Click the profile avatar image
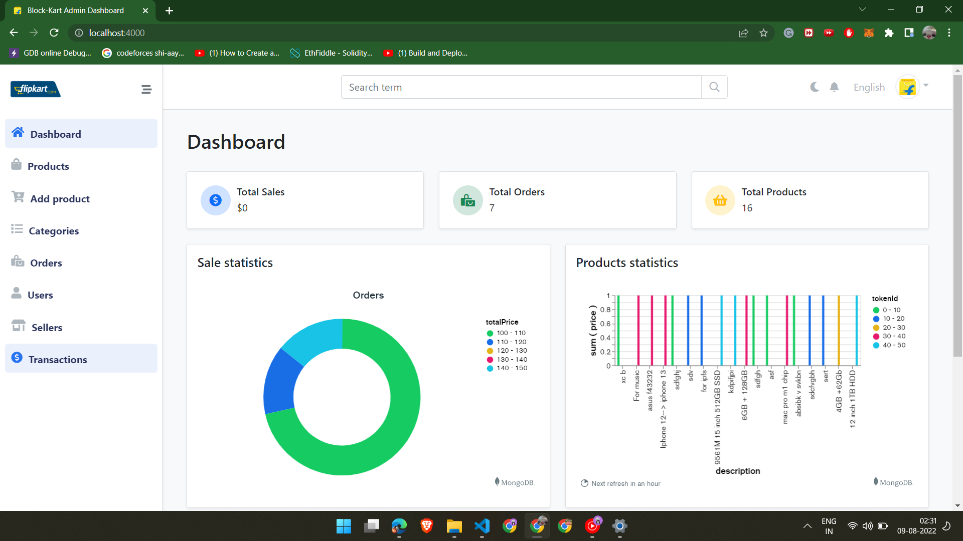 [x=907, y=87]
